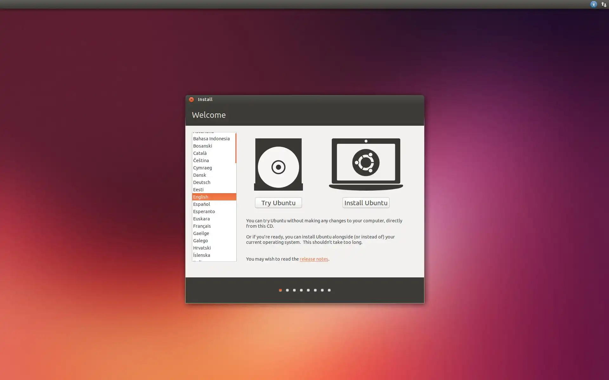Image resolution: width=609 pixels, height=380 pixels.
Task: Select Español in the language list
Action: point(202,204)
